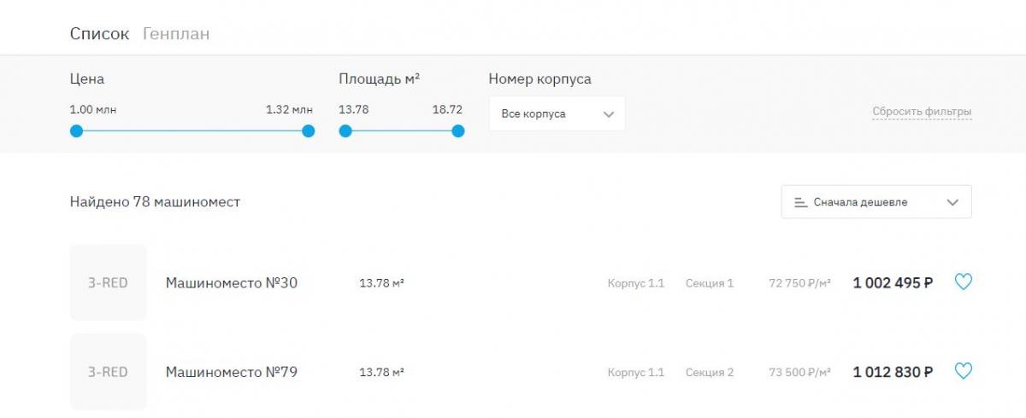Screen dimensions: 1026x418
Task: Click Секция 2 text
Action: [710, 372]
